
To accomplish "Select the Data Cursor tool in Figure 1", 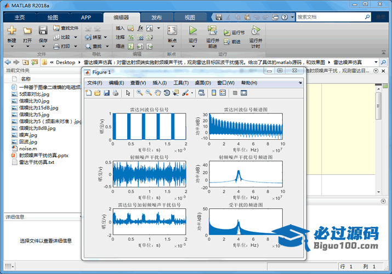I will [176, 93].
